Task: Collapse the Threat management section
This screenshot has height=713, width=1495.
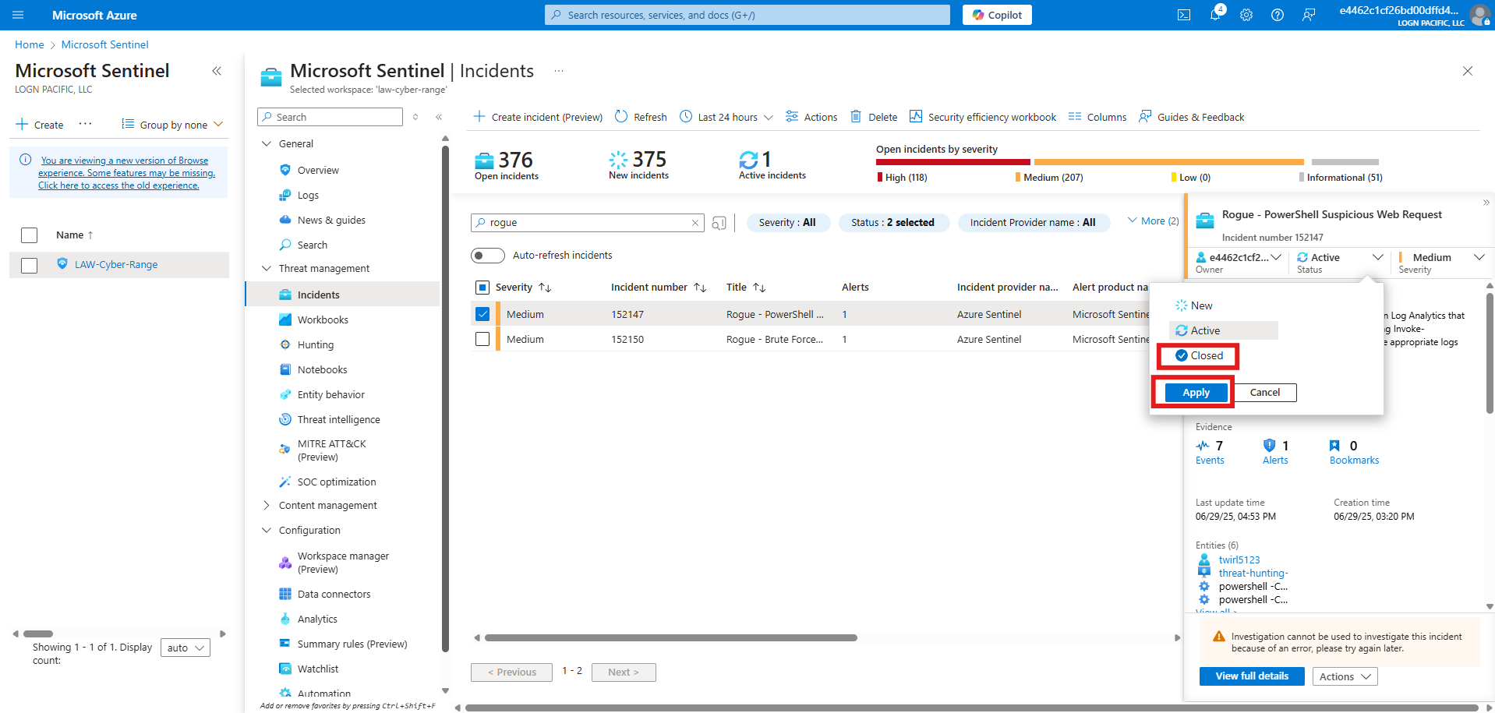Action: click(x=267, y=268)
